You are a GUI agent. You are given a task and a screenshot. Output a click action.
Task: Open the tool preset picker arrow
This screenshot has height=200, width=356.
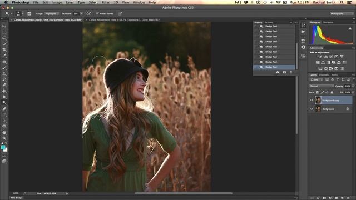(x=11, y=14)
